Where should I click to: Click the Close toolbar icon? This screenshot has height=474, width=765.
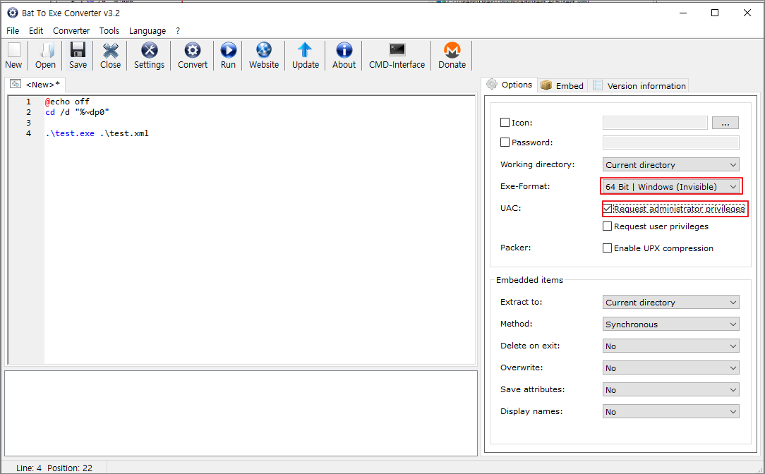110,50
